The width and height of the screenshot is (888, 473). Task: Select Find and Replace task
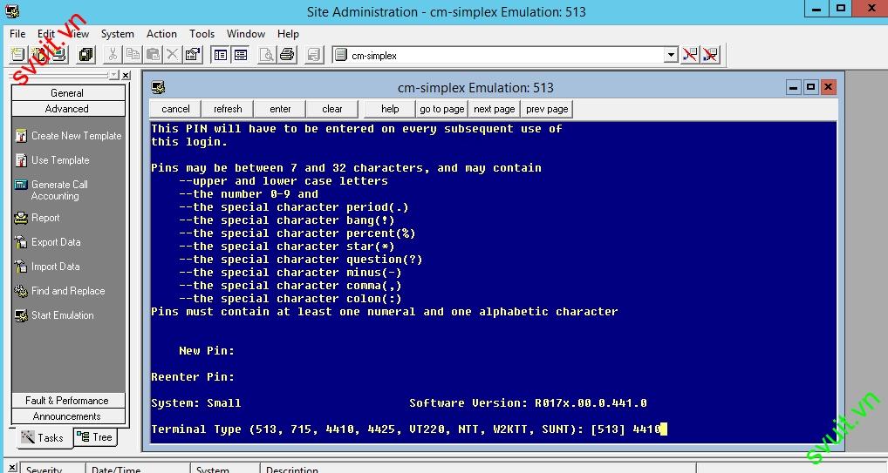coord(60,291)
